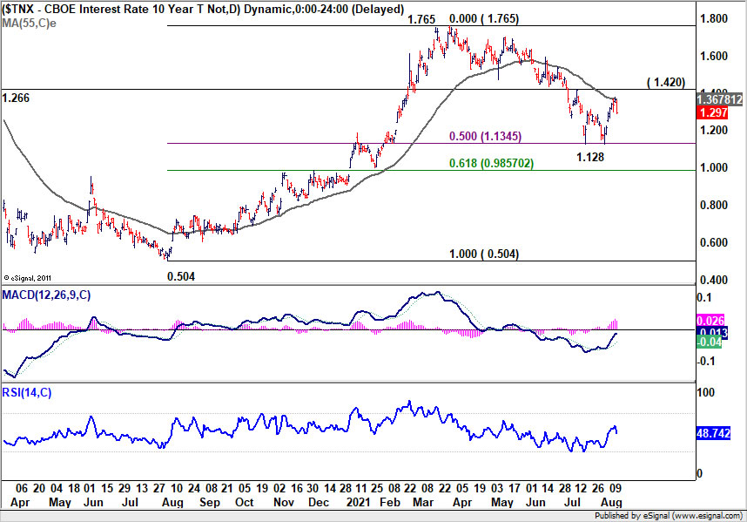The height and width of the screenshot is (522, 747).
Task: Click the Nov month label on time axis
Action: coord(284,503)
